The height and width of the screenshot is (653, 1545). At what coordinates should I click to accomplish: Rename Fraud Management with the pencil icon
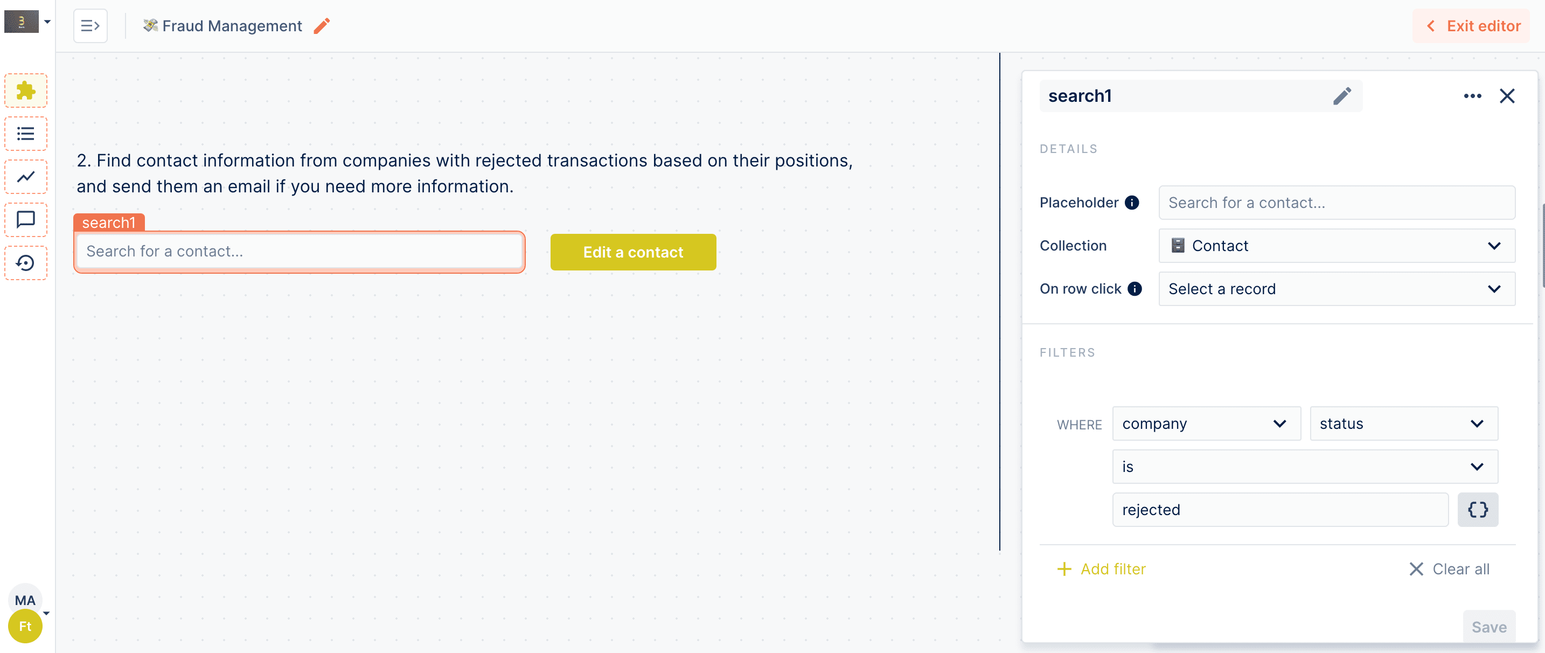point(322,26)
